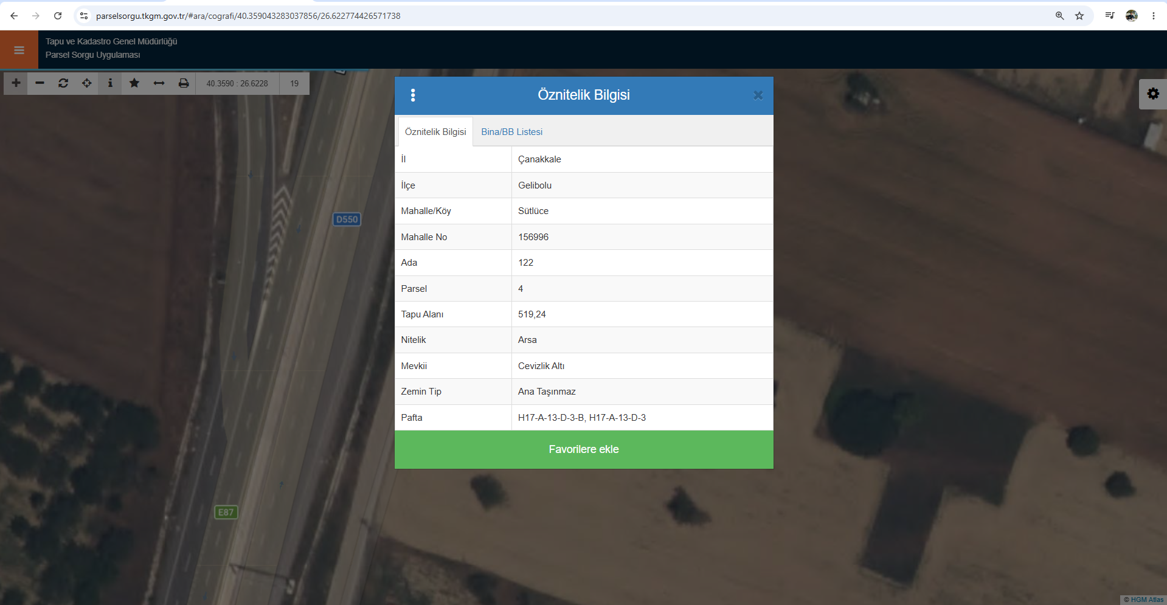Image resolution: width=1167 pixels, height=605 pixels.
Task: Focus the browser address bar URL
Action: (248, 16)
